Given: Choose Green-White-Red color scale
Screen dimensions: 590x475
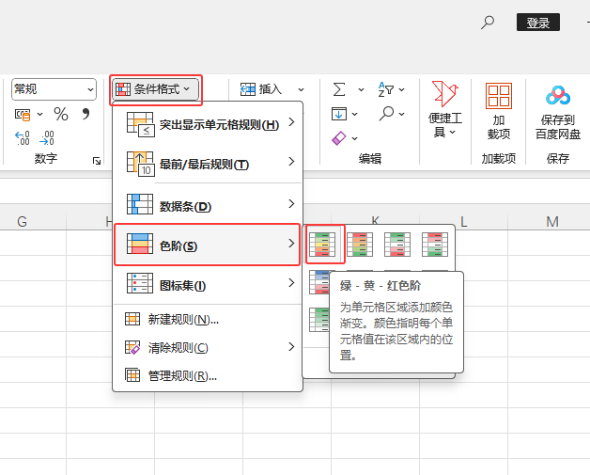Looking at the screenshot, I should point(397,245).
